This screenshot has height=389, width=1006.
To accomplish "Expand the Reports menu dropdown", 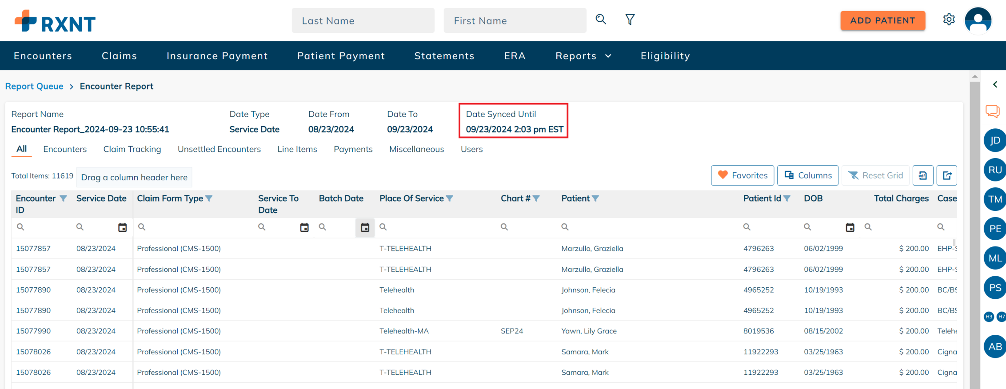I will (x=583, y=56).
